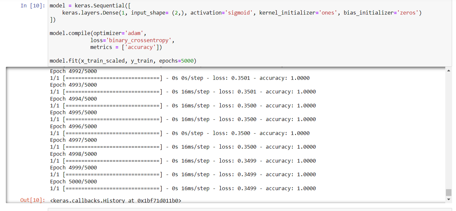Click the empty scrollbar track above the thumb
Image resolution: width=456 pixels, height=211 pixels.
(x=449, y=130)
